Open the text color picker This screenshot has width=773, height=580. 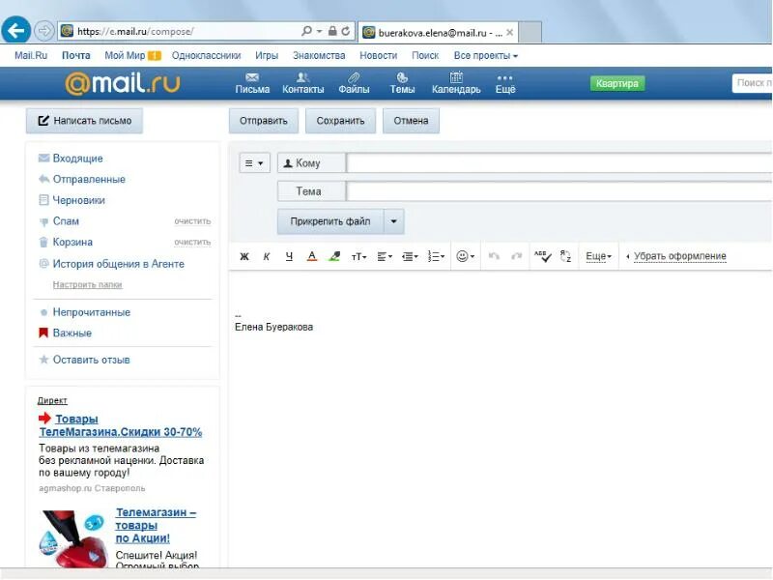311,256
